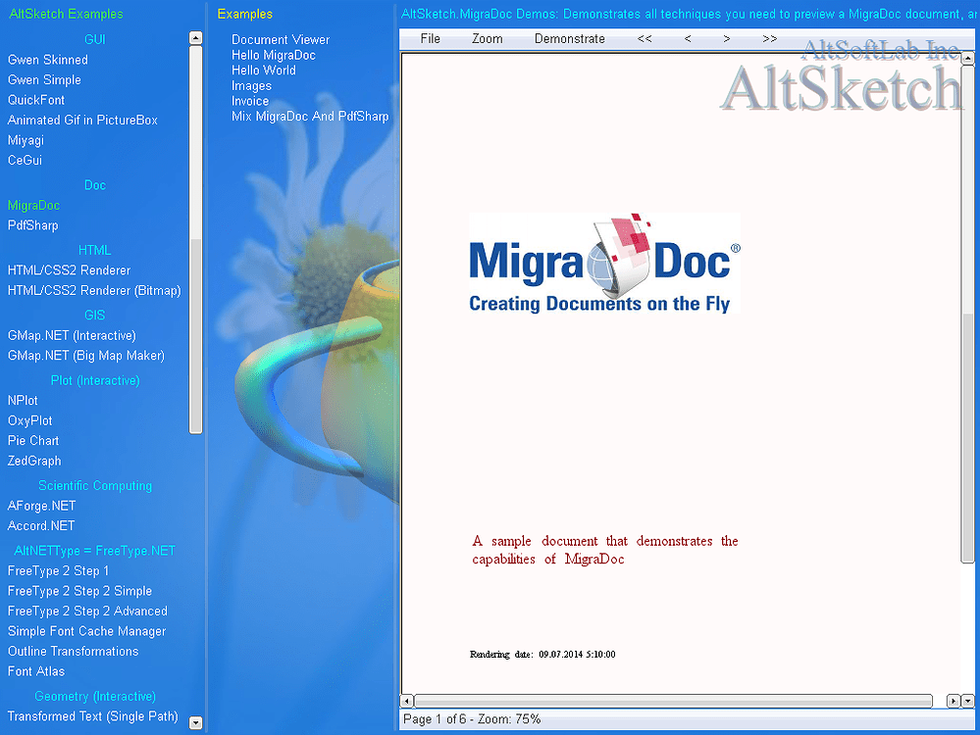
Task: Click sidebar scroll down arrow
Action: point(195,723)
